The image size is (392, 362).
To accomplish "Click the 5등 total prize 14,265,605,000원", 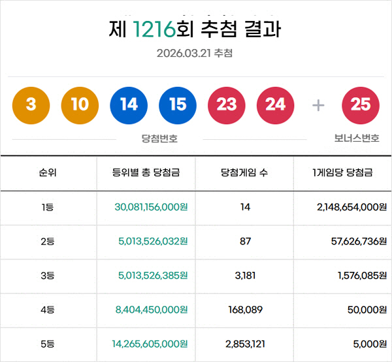I will pyautogui.click(x=150, y=344).
